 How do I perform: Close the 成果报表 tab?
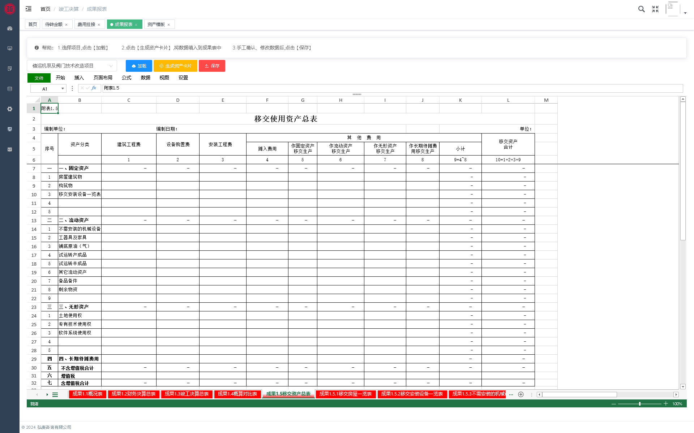pyautogui.click(x=136, y=25)
